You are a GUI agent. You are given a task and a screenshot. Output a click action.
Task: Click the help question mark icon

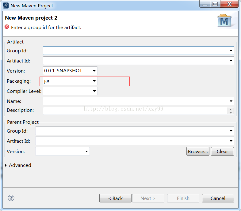pyautogui.click(x=11, y=198)
